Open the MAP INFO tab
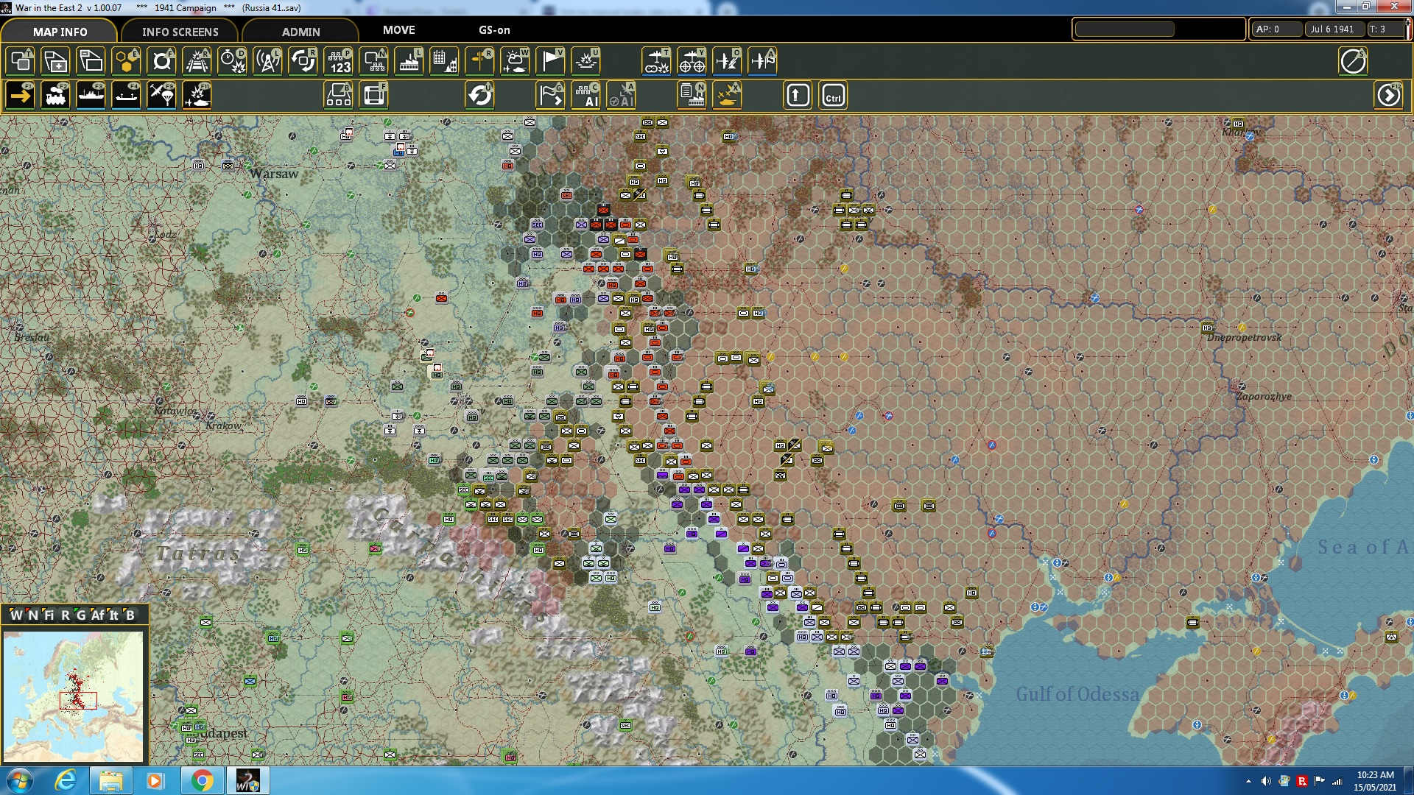Viewport: 1414px width, 795px height. [60, 32]
